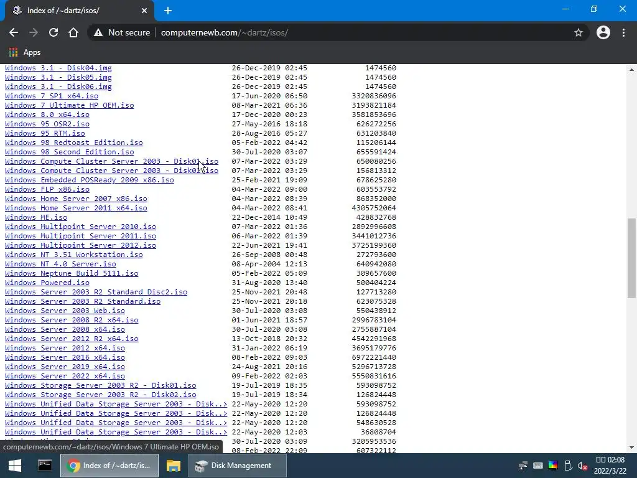637x478 pixels.
Task: Download Windows ME.iso
Action: 36,217
